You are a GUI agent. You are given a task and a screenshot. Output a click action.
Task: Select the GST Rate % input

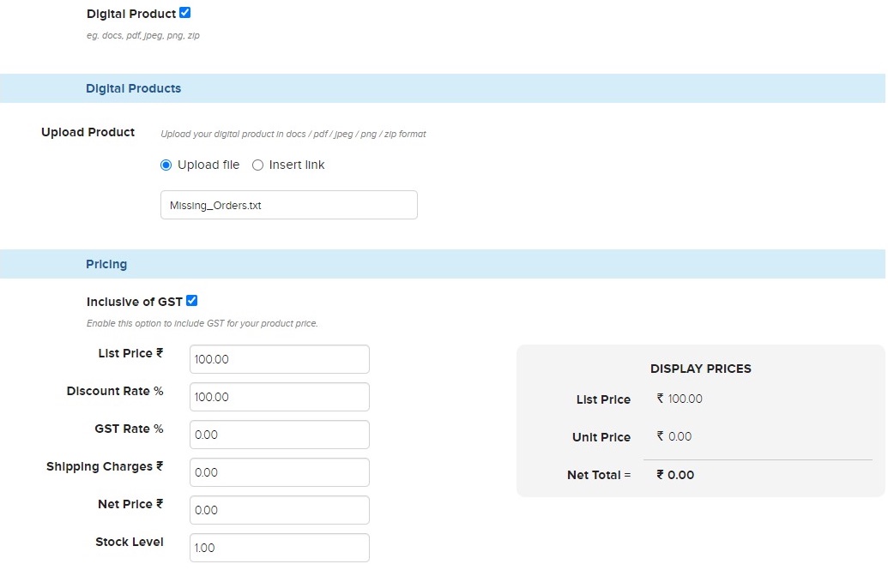279,435
